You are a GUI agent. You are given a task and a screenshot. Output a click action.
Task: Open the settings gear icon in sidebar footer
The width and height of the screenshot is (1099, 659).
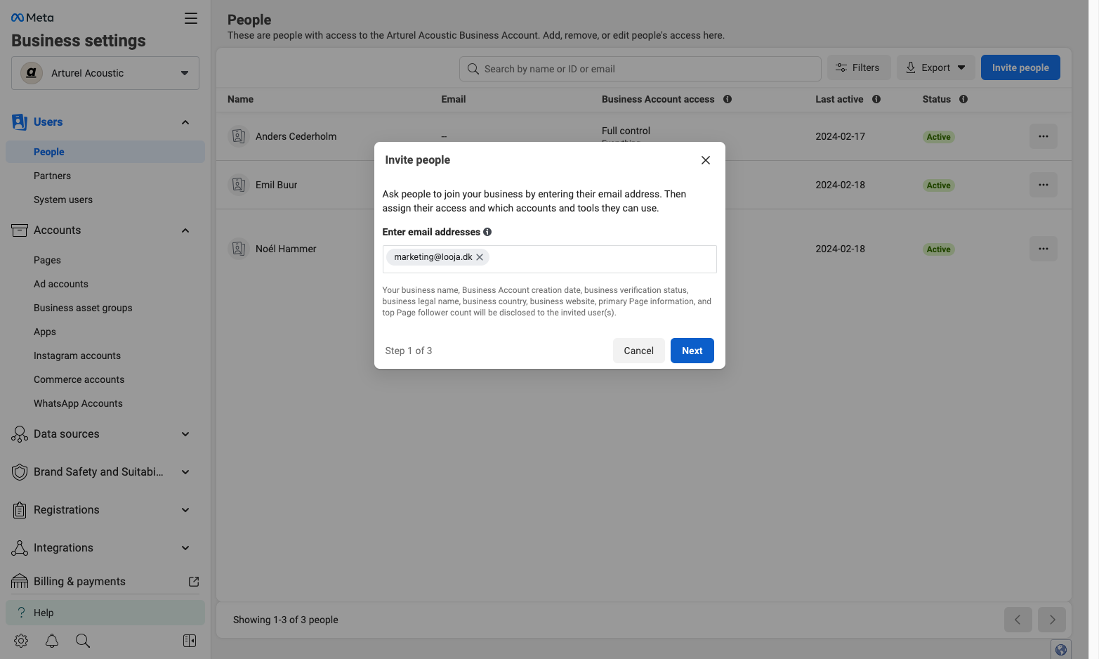(x=21, y=641)
